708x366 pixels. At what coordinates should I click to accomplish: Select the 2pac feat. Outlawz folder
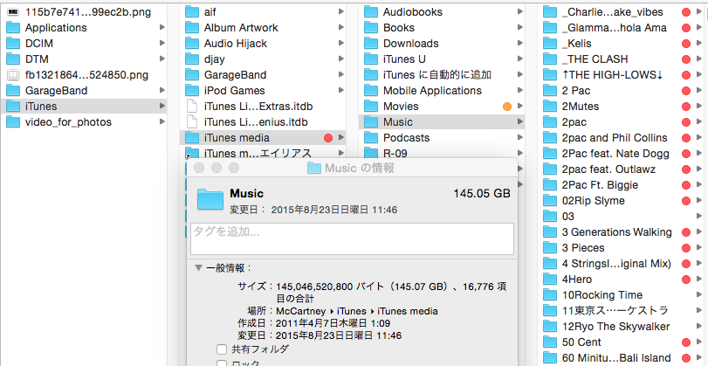pyautogui.click(x=622, y=169)
